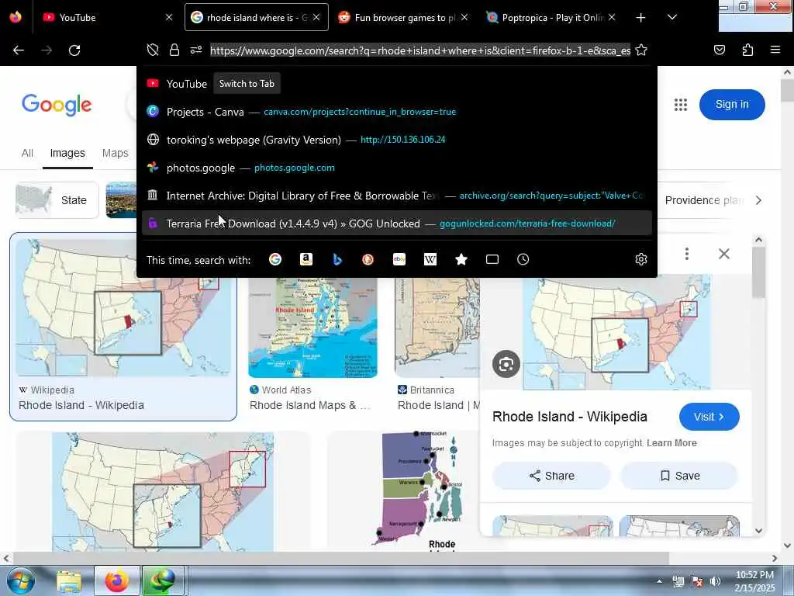Image resolution: width=794 pixels, height=596 pixels.
Task: Open the Extensions puzzle icon
Action: tap(747, 50)
